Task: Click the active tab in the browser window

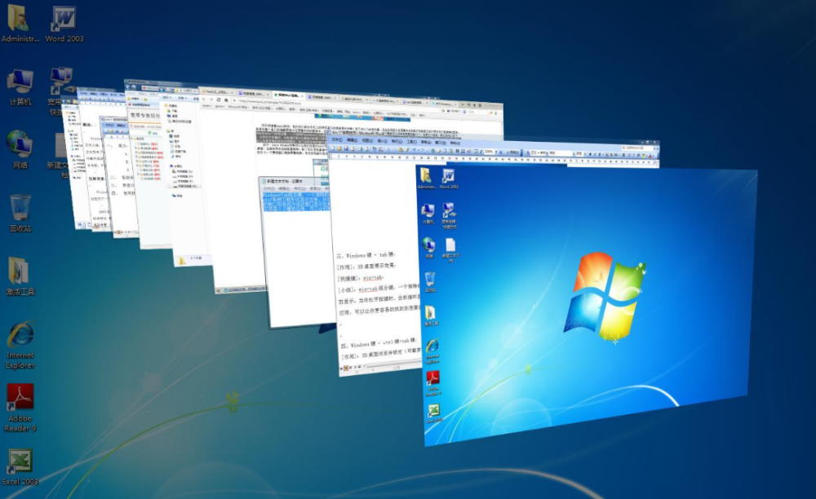Action: [x=289, y=95]
